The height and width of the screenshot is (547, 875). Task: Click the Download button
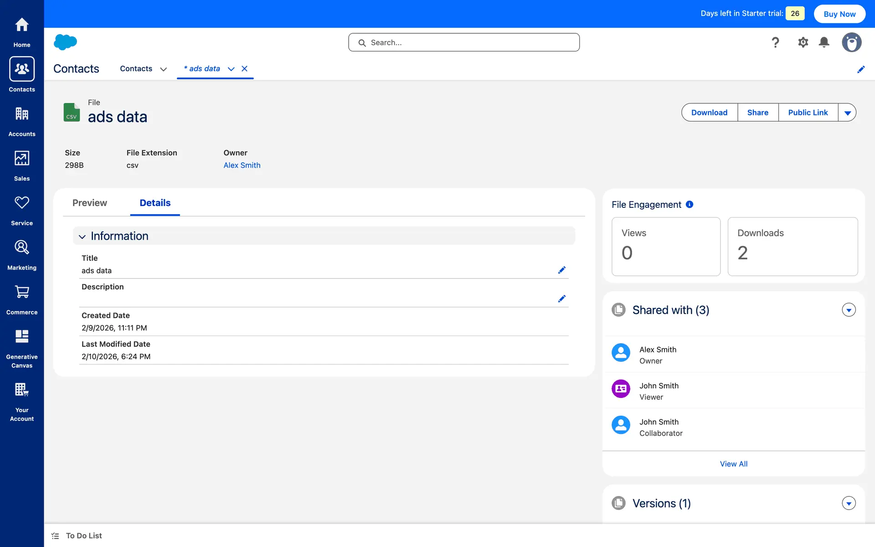coord(709,113)
